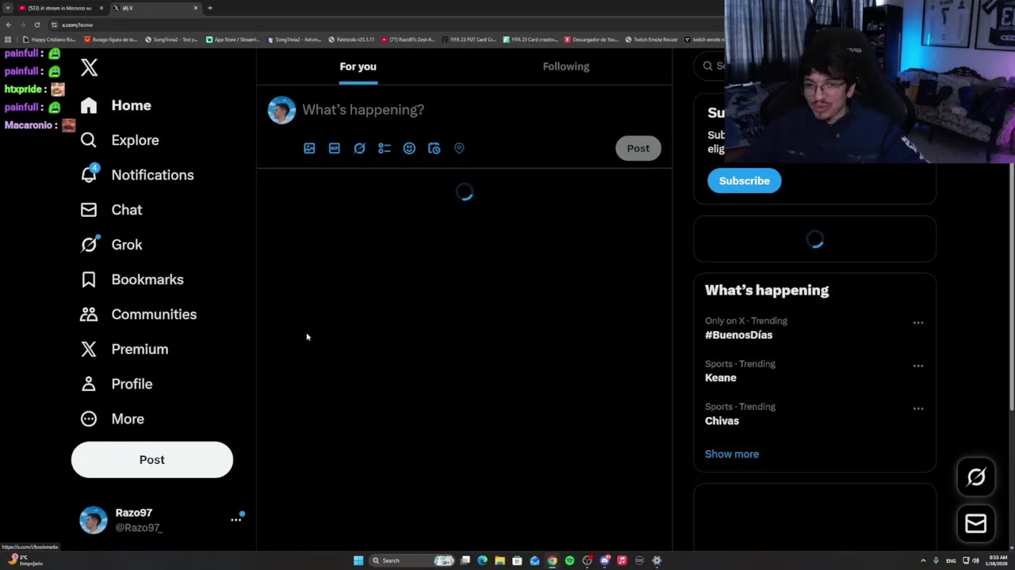This screenshot has height=570, width=1015.
Task: Add a poll to the post
Action: pos(385,148)
